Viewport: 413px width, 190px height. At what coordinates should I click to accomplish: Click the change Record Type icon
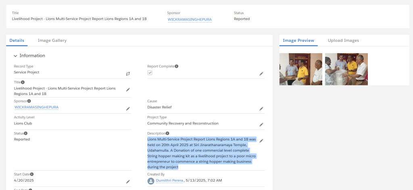(128, 74)
